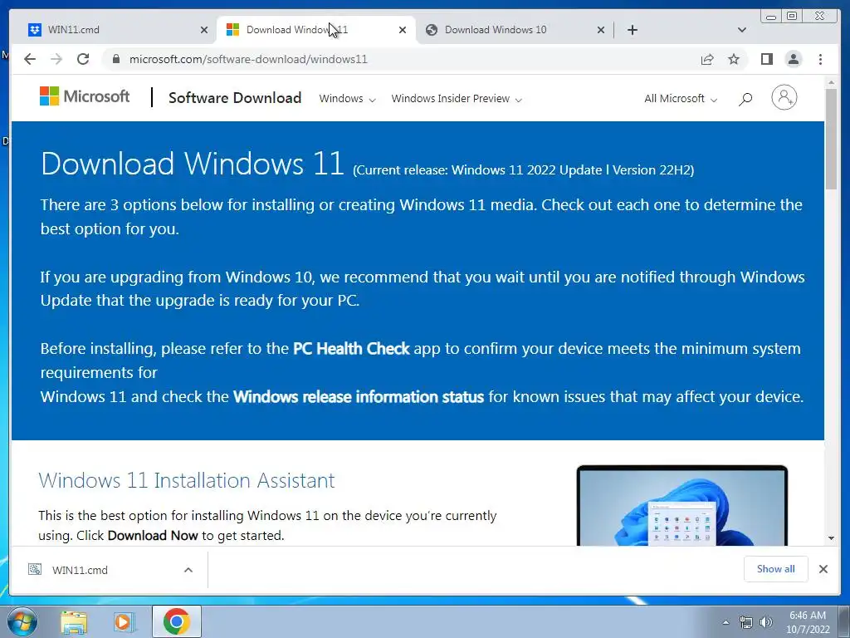Bookmark this tab with the star icon
Viewport: 850px width, 638px height.
(734, 59)
